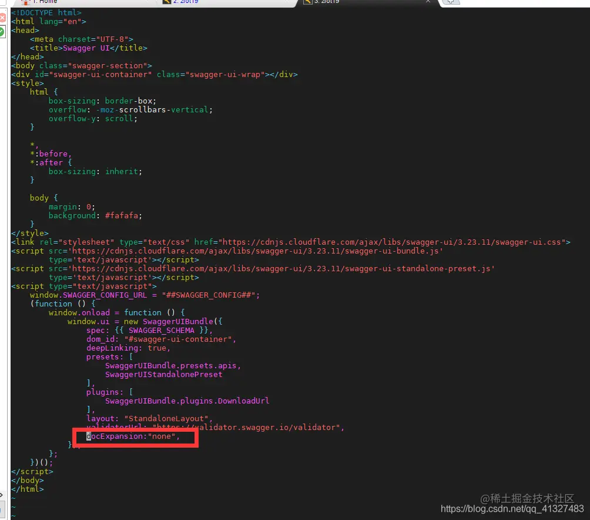The height and width of the screenshot is (520, 590).
Task: Click the swagger-ui-container div line
Action: coord(155,75)
